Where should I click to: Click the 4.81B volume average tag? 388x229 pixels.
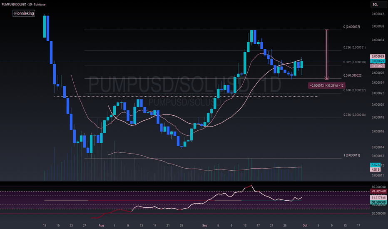point(375,170)
